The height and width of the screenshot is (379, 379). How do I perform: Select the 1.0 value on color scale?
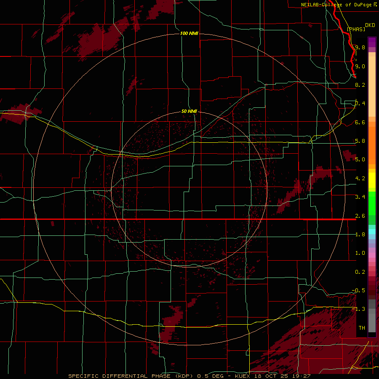360,254
